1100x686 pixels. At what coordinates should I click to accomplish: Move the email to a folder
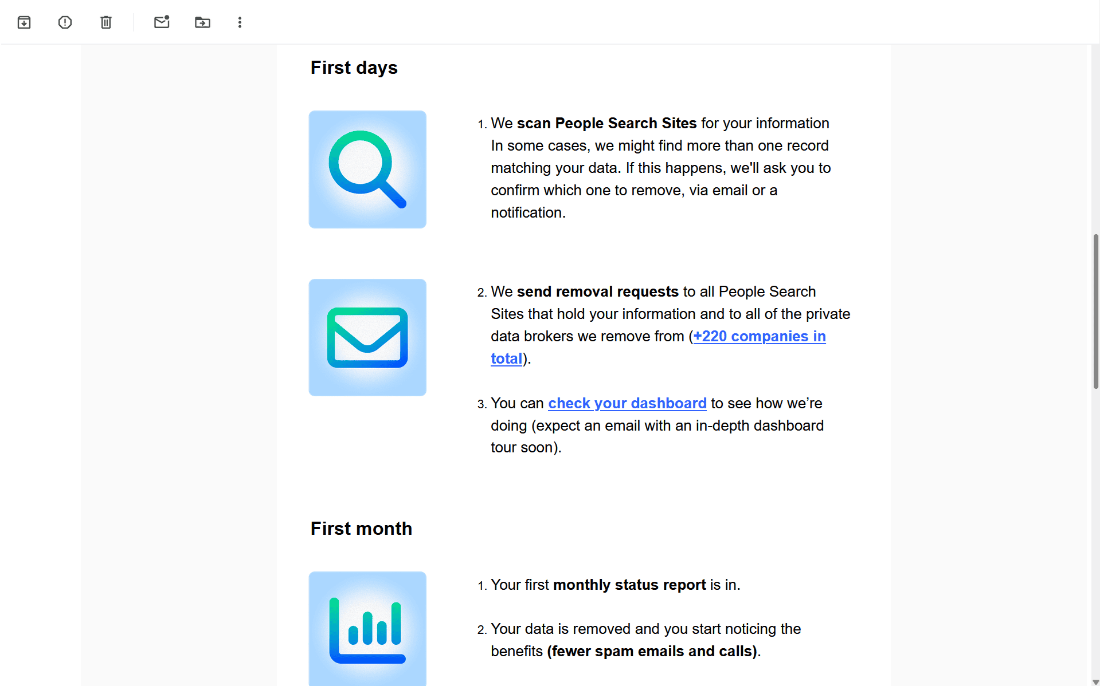click(202, 22)
